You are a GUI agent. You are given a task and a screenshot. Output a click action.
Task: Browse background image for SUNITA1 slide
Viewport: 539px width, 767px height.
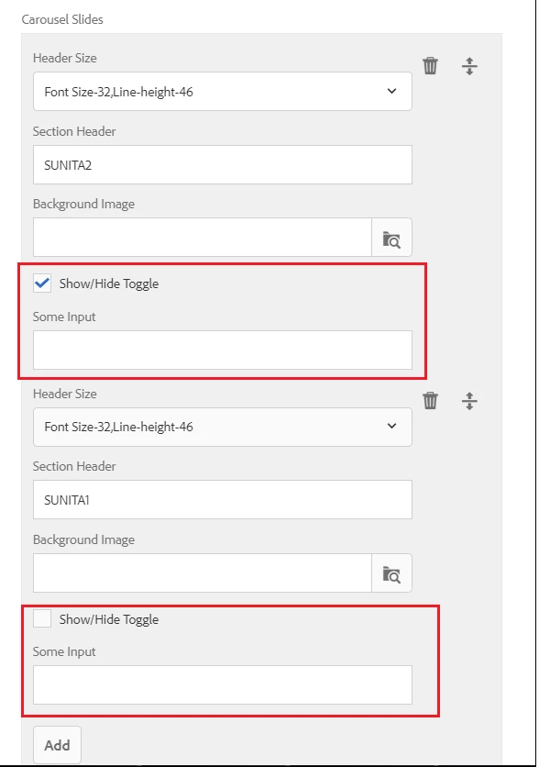click(392, 573)
